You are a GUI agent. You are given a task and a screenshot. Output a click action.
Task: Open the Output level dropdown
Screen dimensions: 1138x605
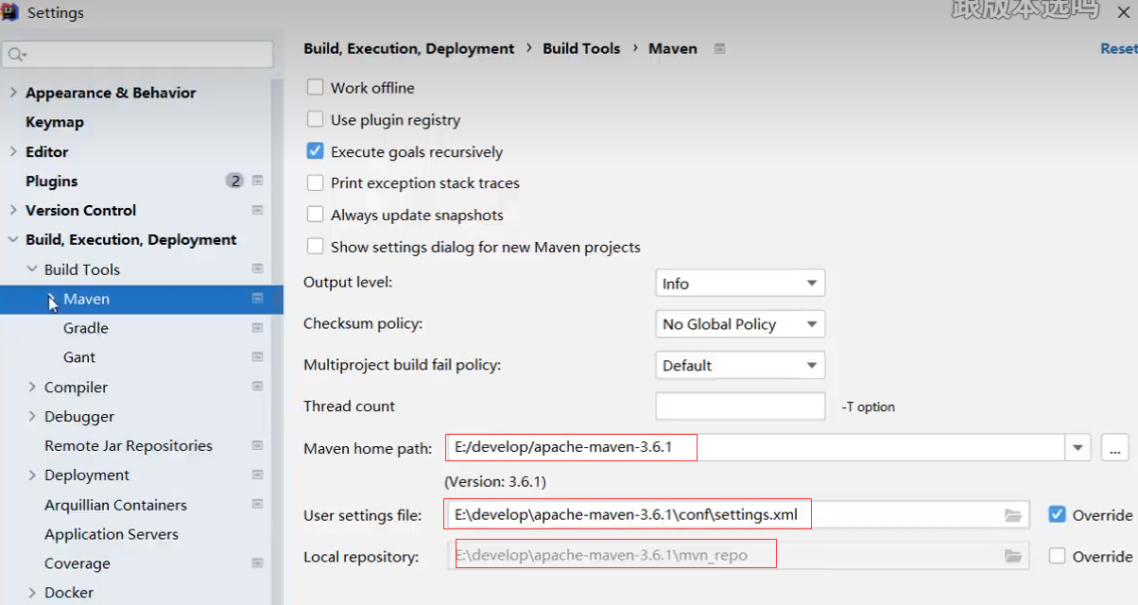coord(740,283)
